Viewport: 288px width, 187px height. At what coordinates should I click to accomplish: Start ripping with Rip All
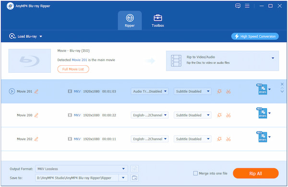pyautogui.click(x=256, y=173)
